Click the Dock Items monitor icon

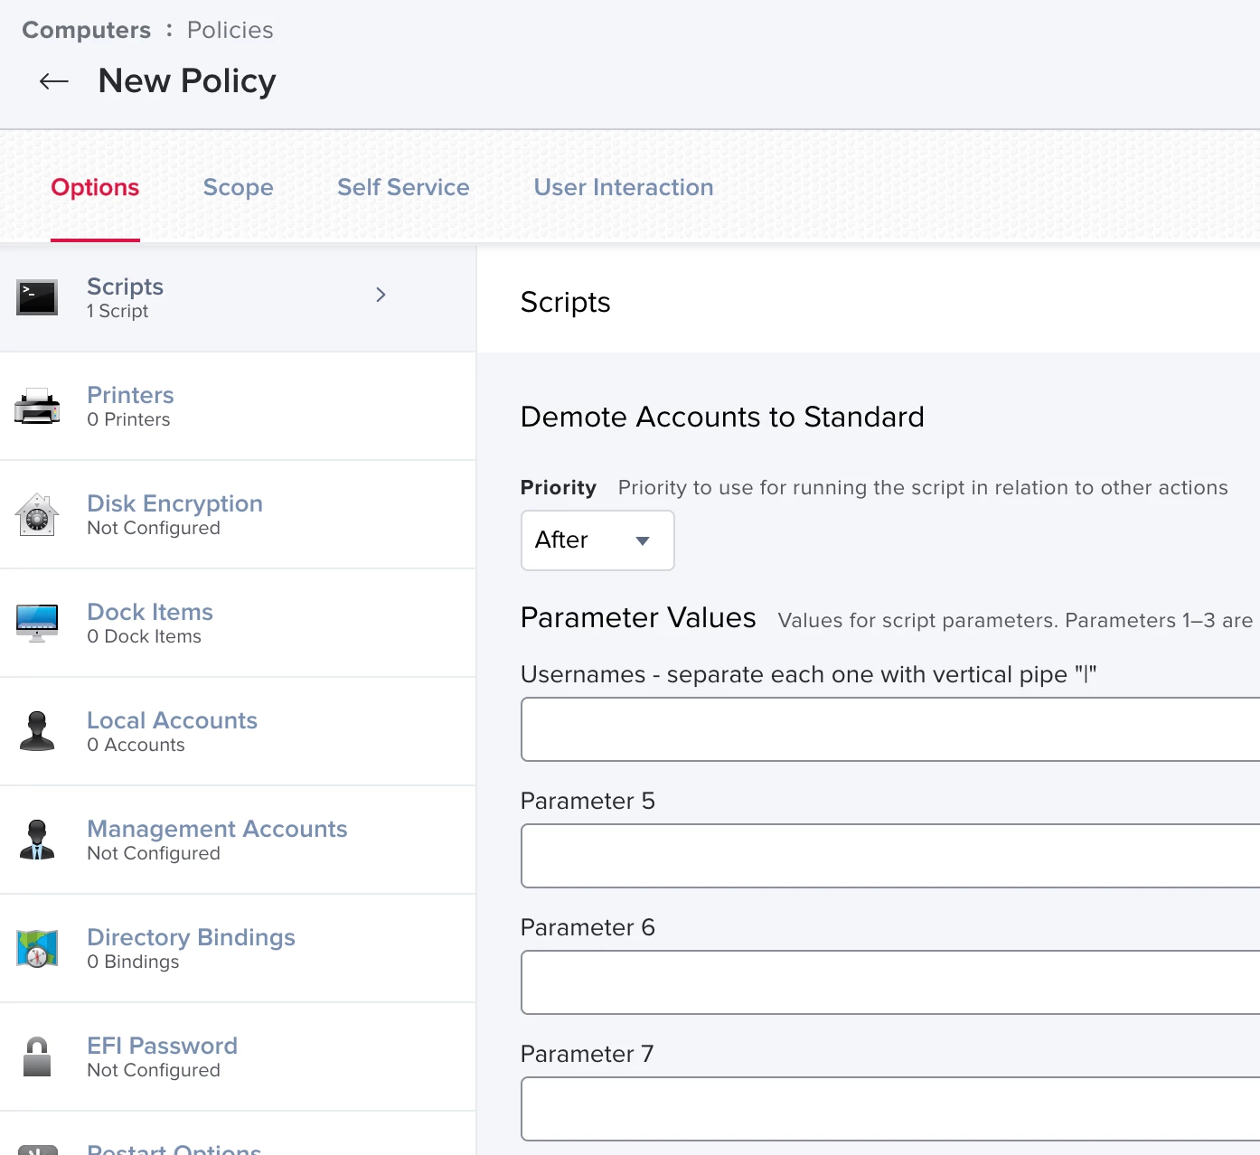pyautogui.click(x=37, y=623)
